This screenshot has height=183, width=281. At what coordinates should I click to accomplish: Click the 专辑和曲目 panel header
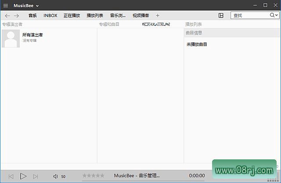[109, 25]
